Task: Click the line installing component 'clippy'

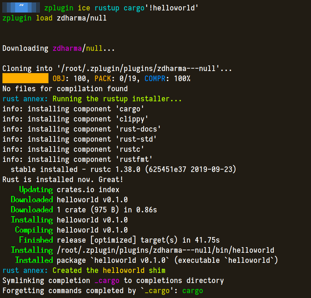Action: [x=75, y=119]
